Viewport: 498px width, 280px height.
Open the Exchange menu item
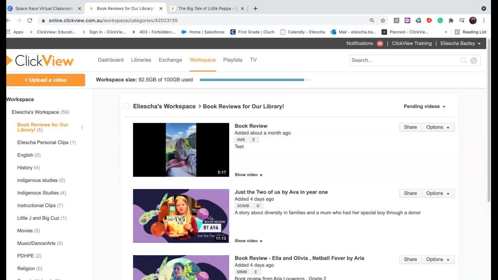[x=170, y=60]
